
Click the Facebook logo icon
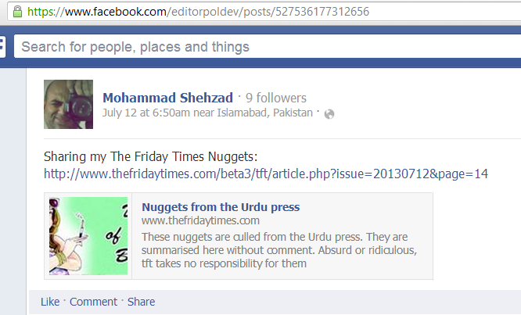(2, 46)
